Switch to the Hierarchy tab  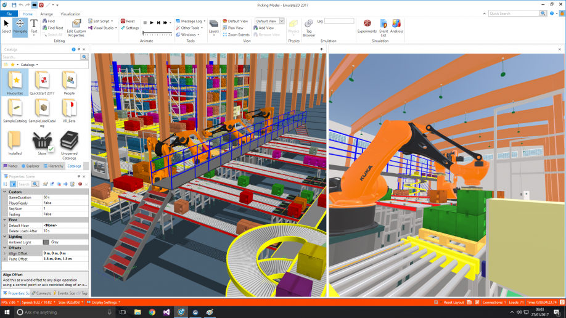click(x=54, y=166)
